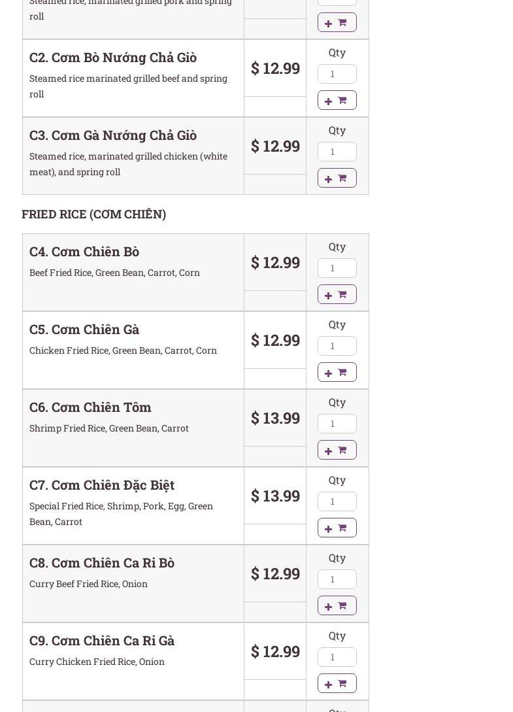Add C7 Cơm Chiên Đặc Biệt to cart
Viewport: 513px width, 712px height.
point(337,528)
